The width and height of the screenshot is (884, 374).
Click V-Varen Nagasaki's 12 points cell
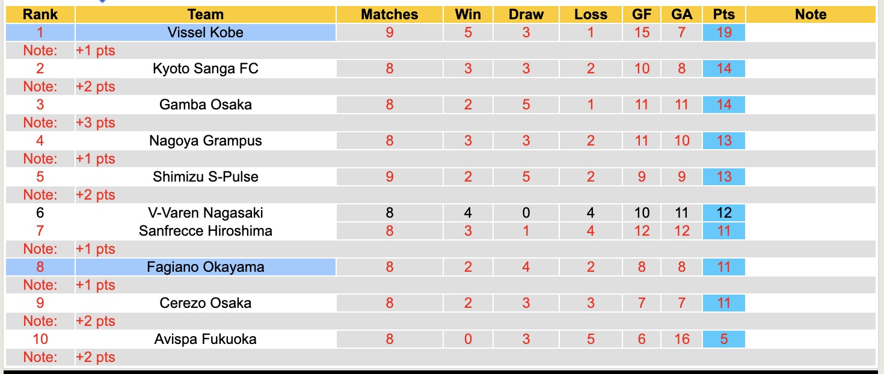(x=723, y=213)
